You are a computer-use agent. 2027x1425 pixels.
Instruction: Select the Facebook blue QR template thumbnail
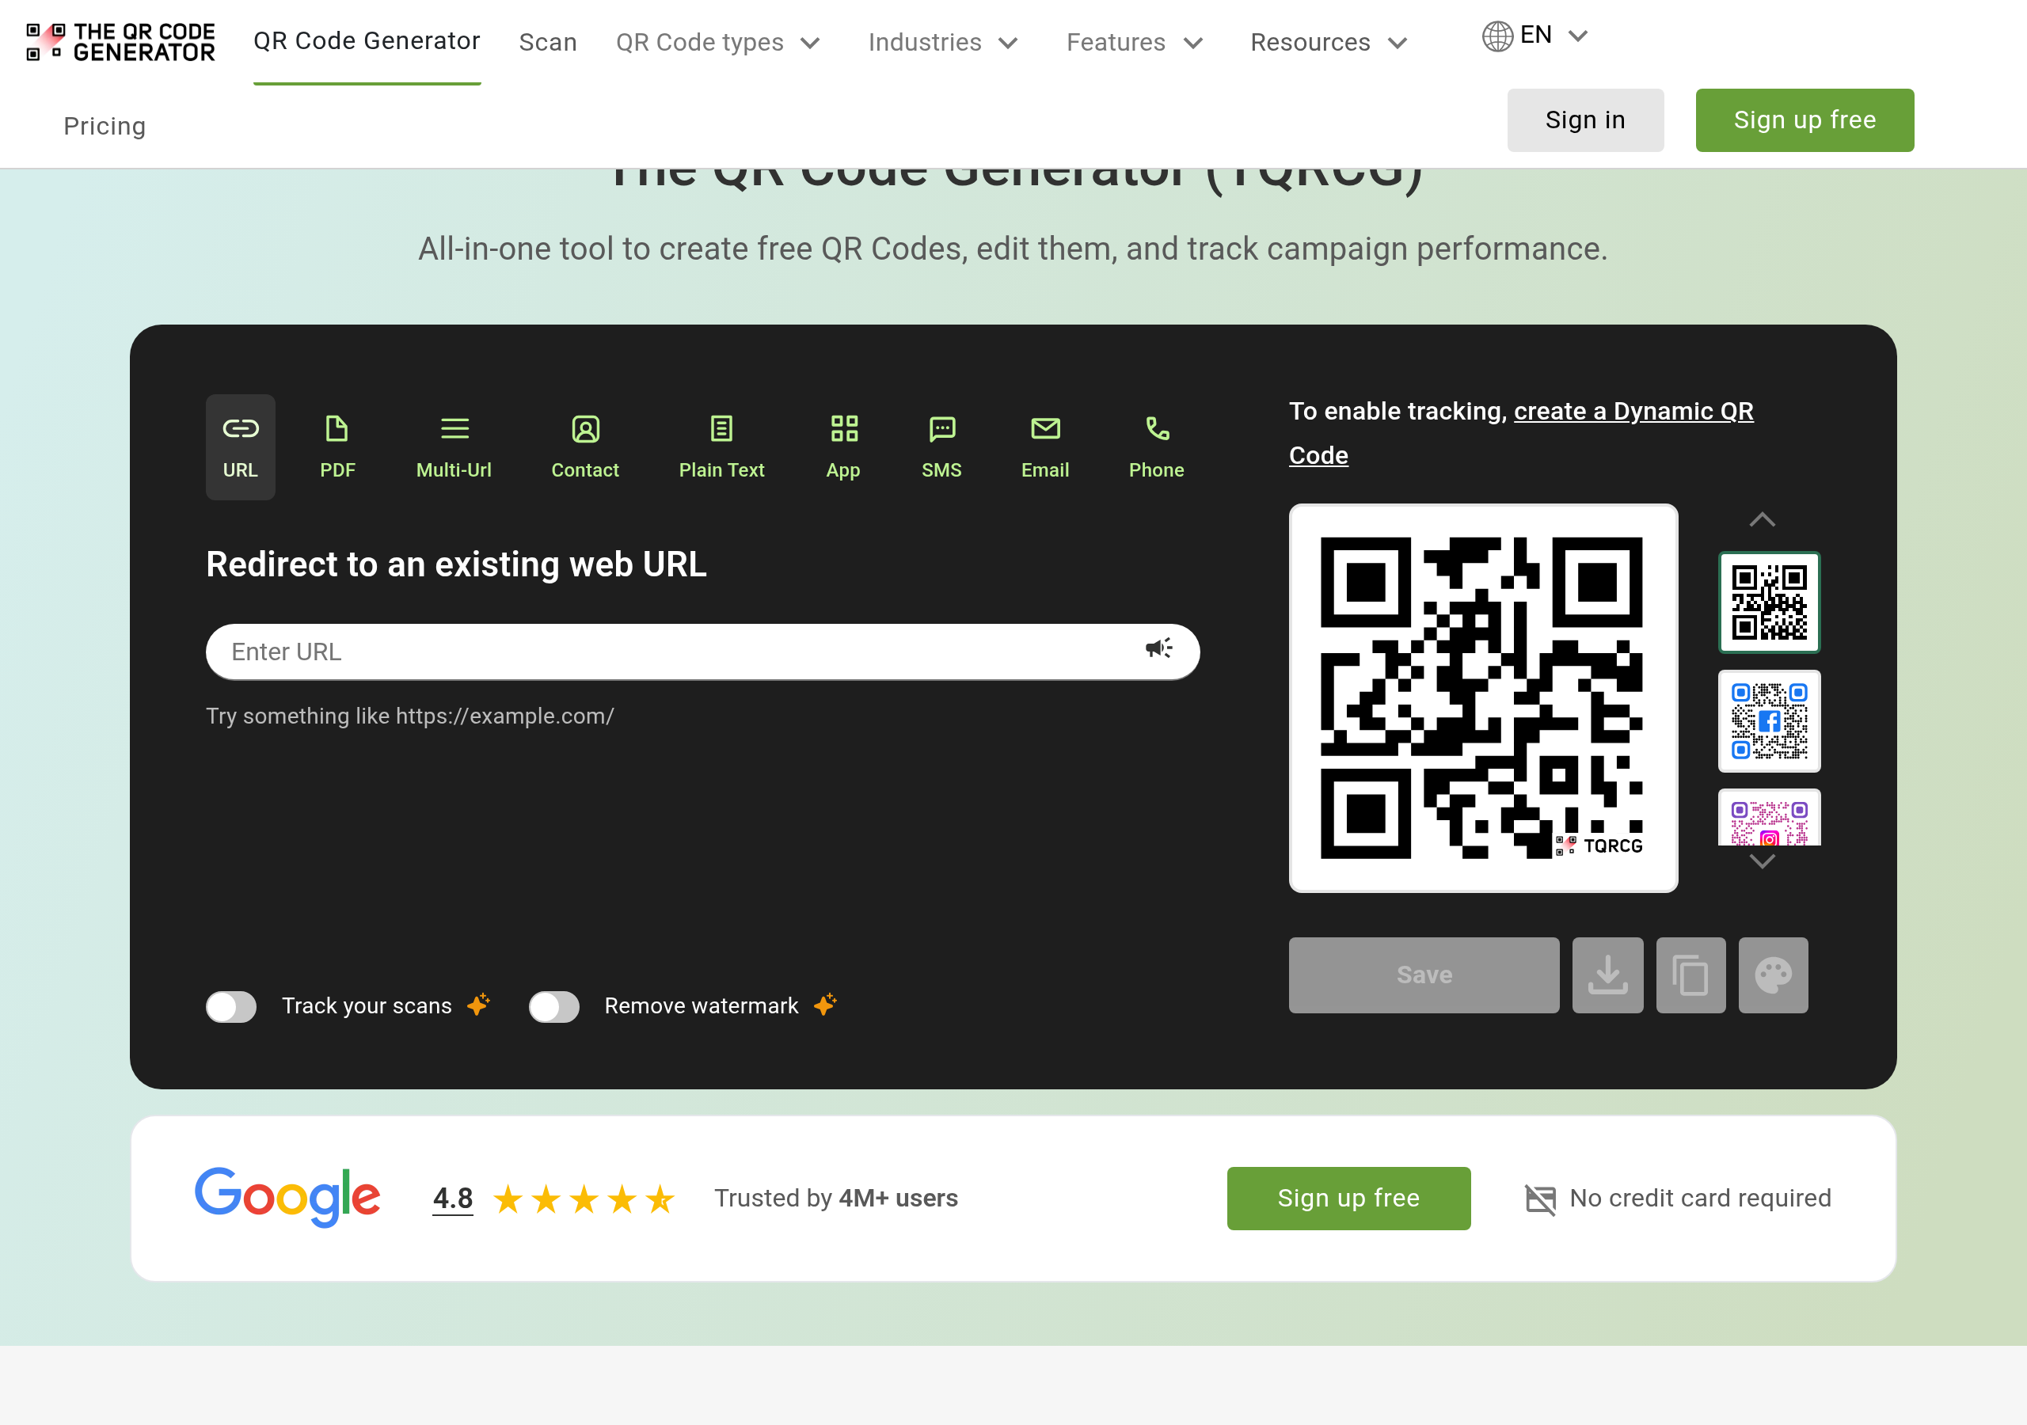click(x=1769, y=721)
